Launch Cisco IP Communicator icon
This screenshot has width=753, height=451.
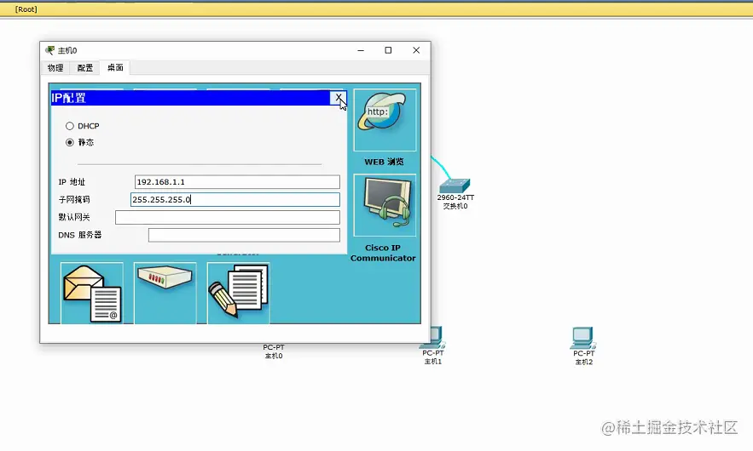click(385, 205)
